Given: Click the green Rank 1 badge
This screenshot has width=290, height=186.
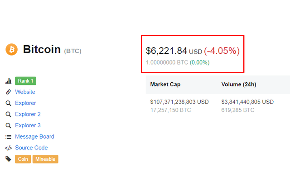Looking at the screenshot, I should (x=26, y=81).
